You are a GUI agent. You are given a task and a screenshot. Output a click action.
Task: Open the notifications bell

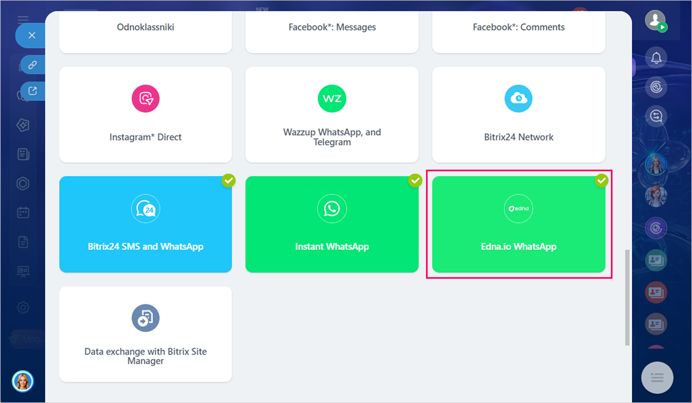[656, 58]
